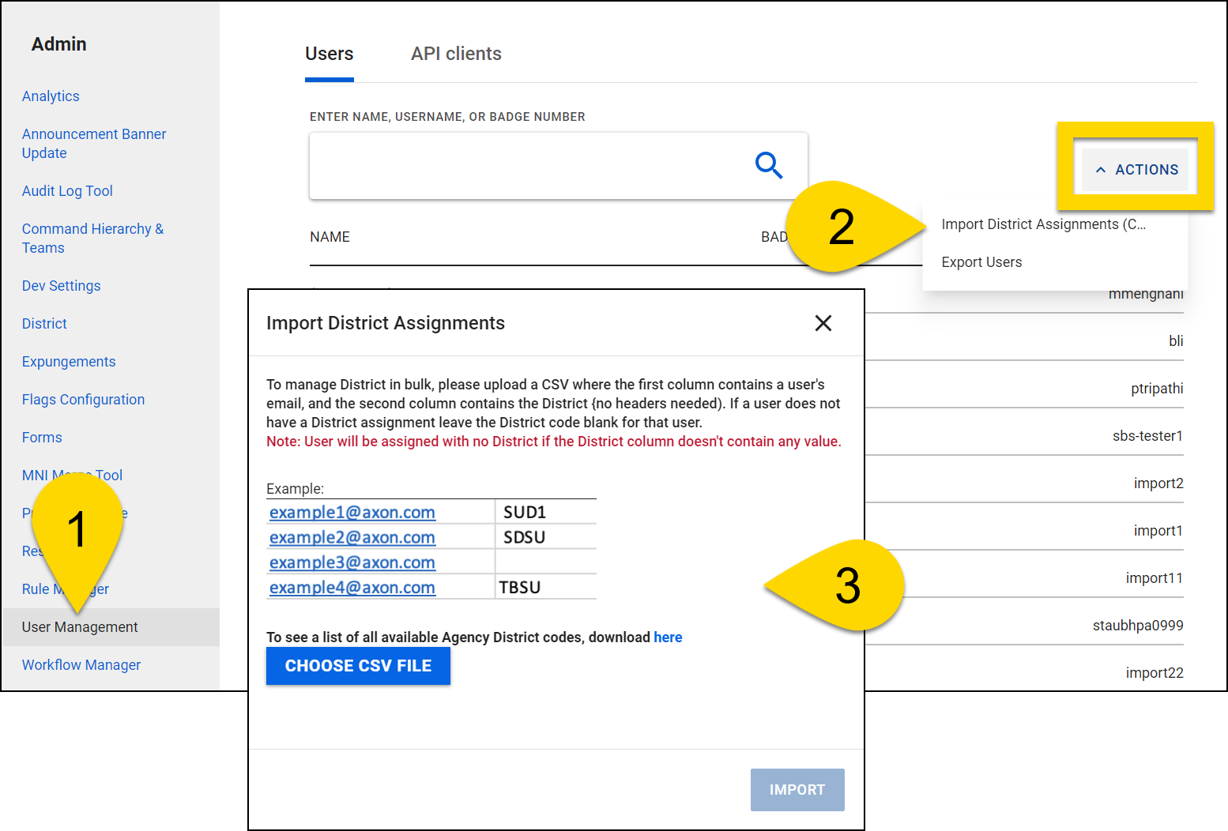This screenshot has width=1228, height=831.
Task: Select Export Users from the Actions menu
Action: pos(981,261)
